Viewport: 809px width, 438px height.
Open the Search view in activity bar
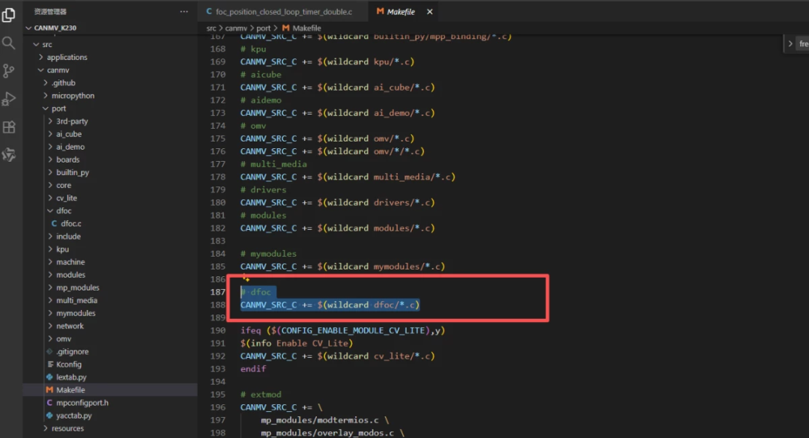(9, 43)
